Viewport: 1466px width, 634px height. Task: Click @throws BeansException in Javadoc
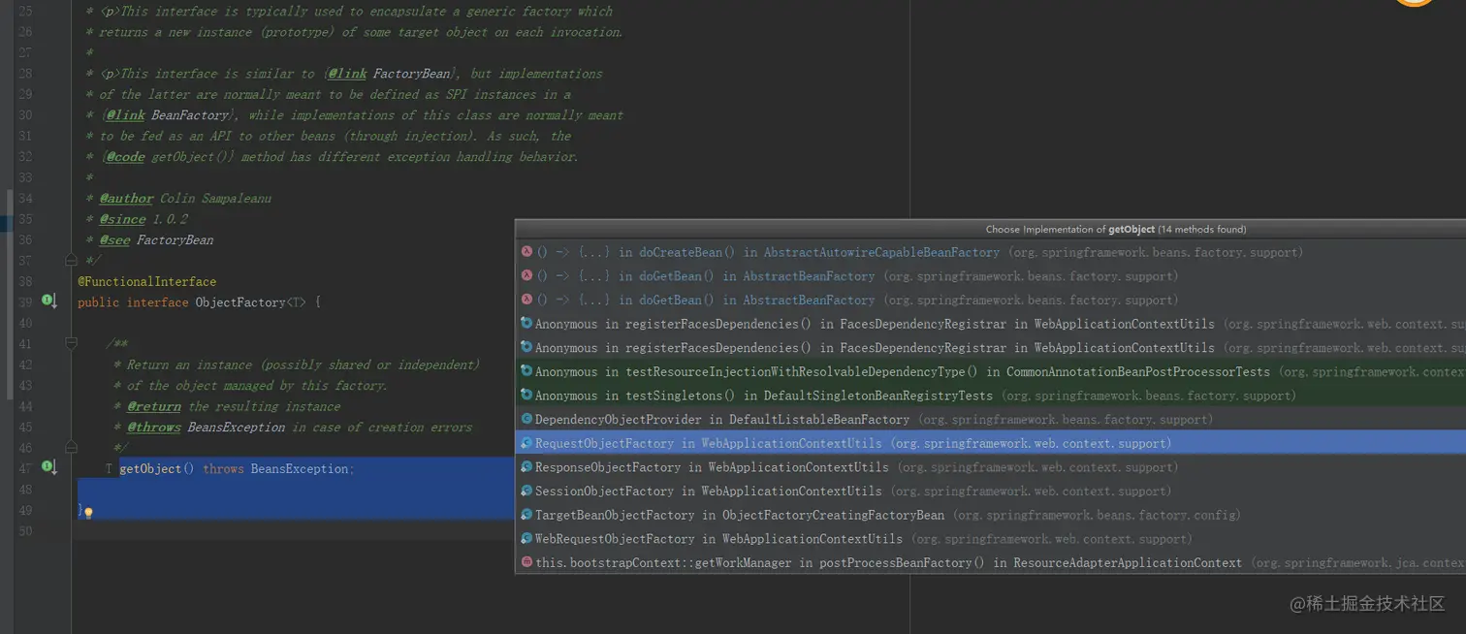point(207,428)
